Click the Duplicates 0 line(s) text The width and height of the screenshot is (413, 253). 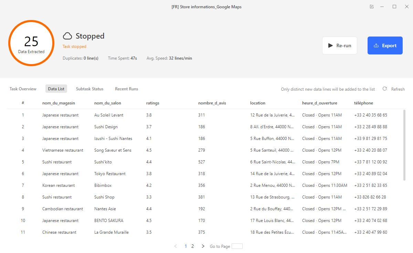coord(81,58)
